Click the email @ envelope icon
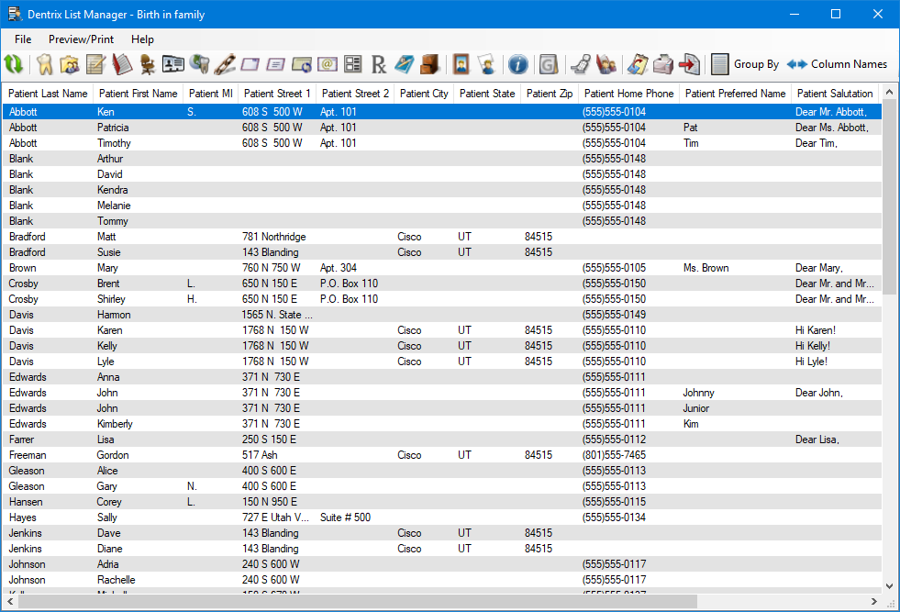 pyautogui.click(x=328, y=64)
